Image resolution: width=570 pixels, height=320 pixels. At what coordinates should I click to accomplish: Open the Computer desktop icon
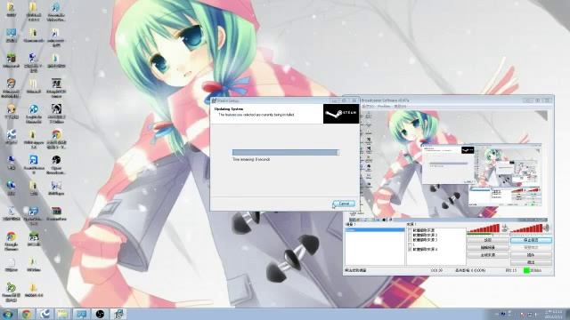(x=11, y=36)
